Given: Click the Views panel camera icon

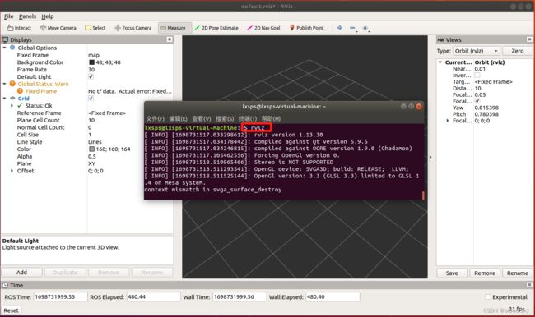Looking at the screenshot, I should pyautogui.click(x=440, y=40).
